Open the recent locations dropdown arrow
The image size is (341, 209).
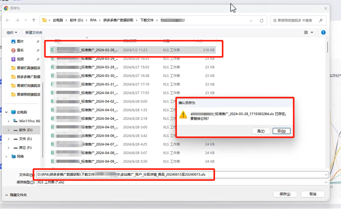(26, 20)
